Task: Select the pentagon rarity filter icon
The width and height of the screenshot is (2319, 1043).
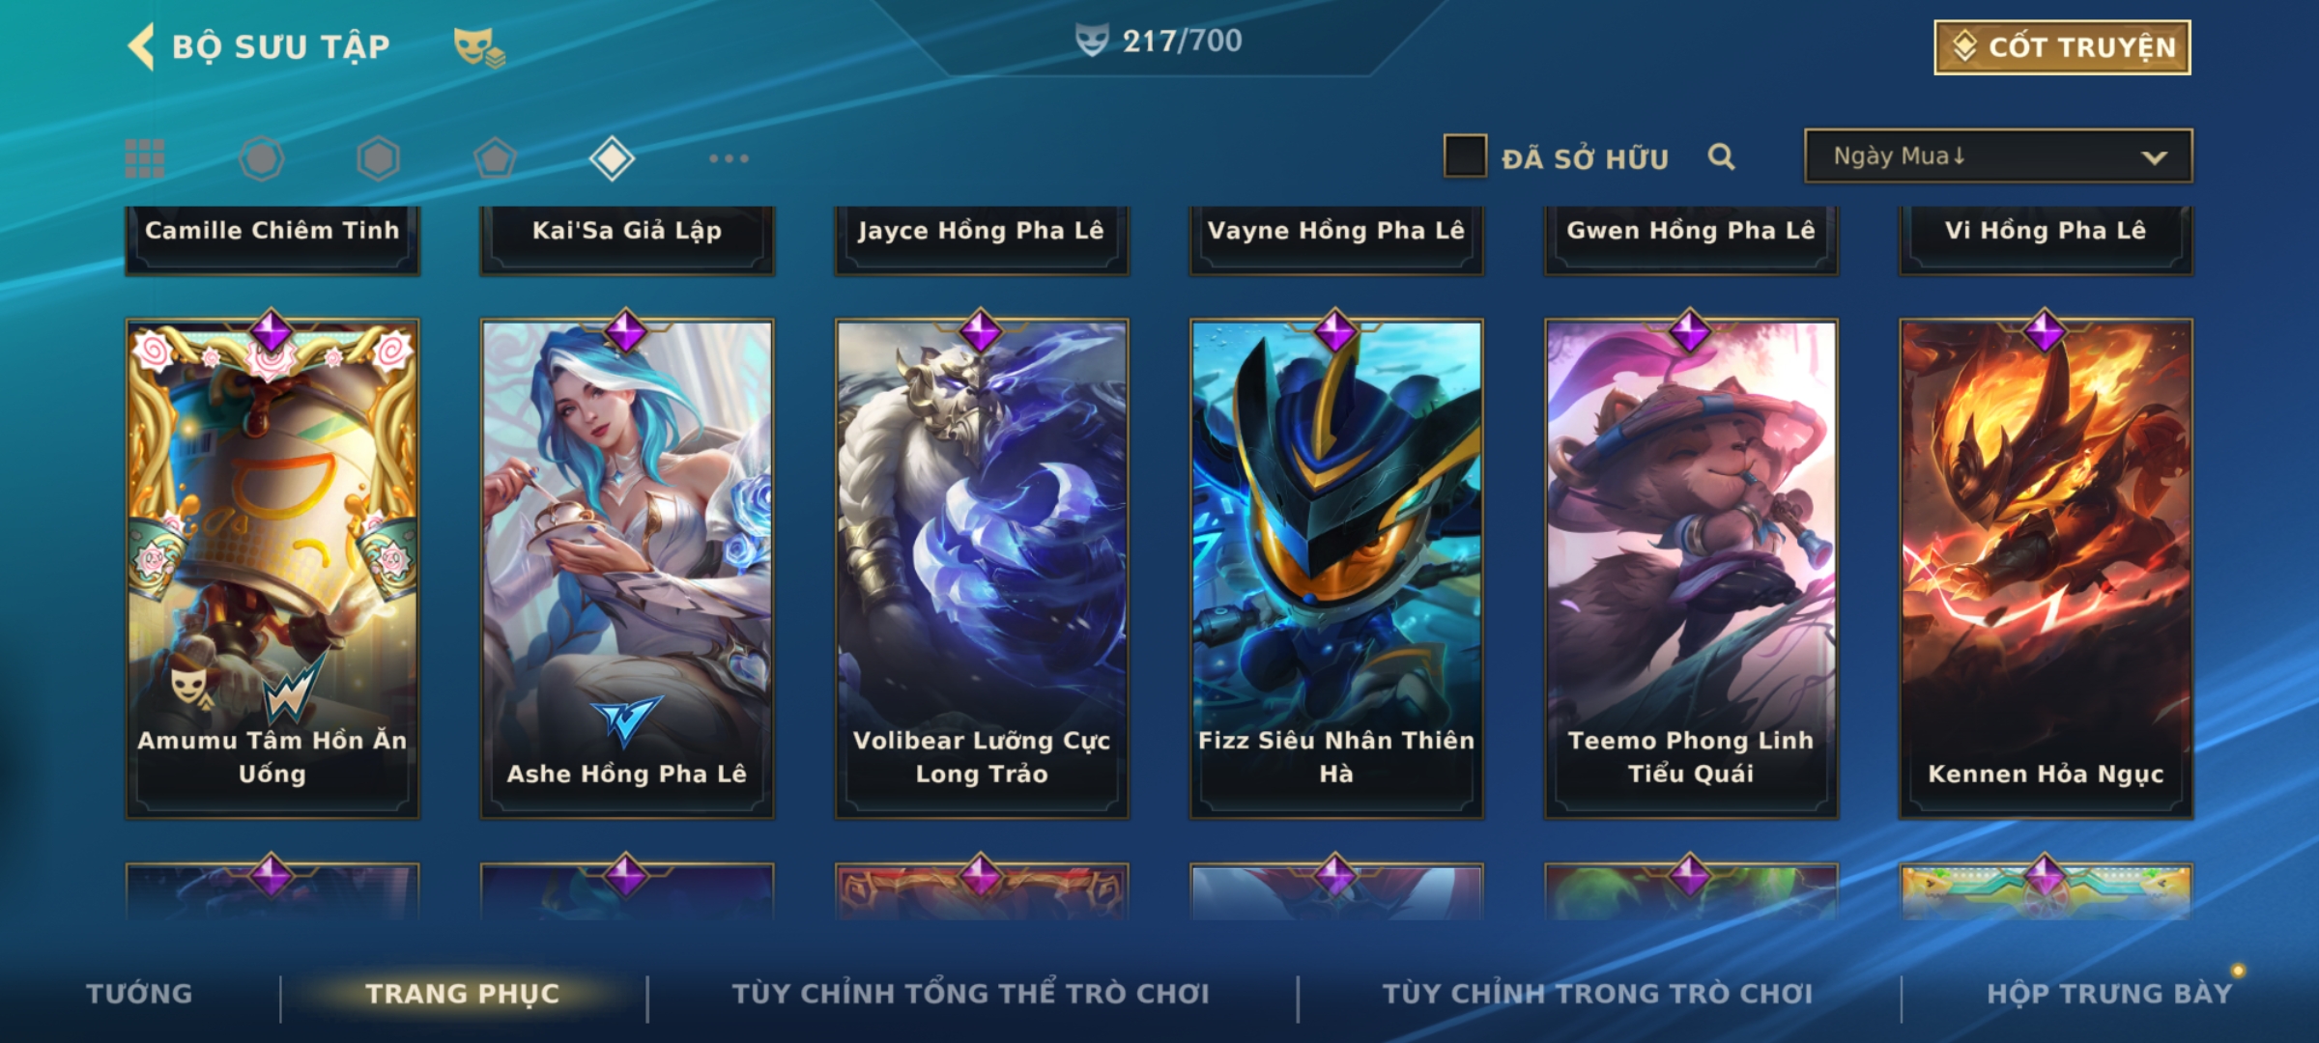Action: click(x=495, y=158)
